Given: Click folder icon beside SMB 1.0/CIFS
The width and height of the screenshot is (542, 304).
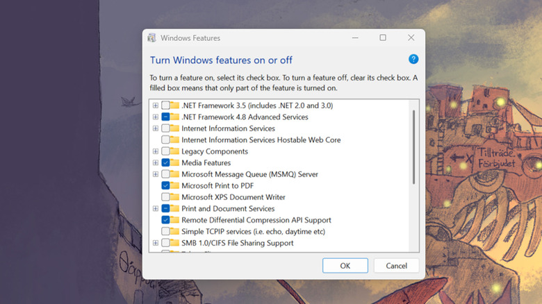Looking at the screenshot, I should click(x=174, y=242).
